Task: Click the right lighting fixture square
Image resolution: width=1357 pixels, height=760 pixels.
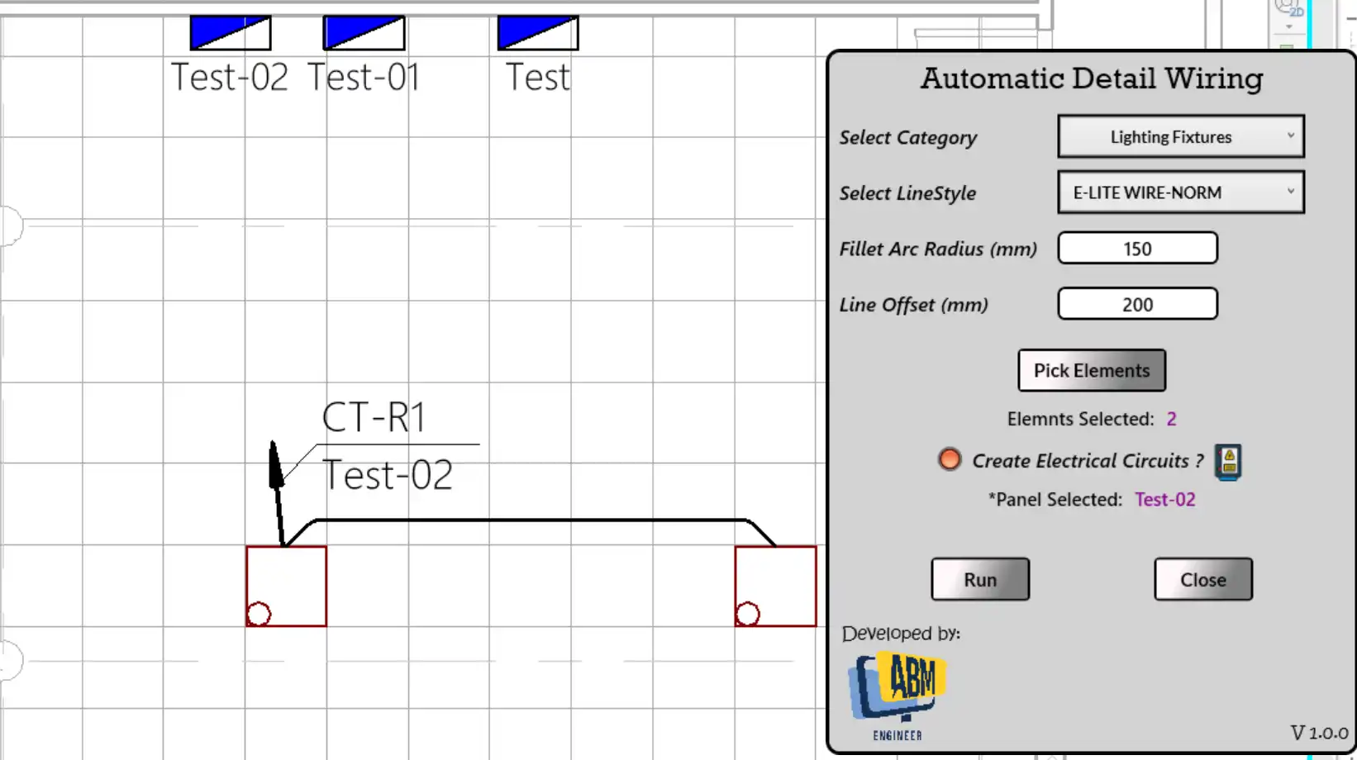Action: 775,586
